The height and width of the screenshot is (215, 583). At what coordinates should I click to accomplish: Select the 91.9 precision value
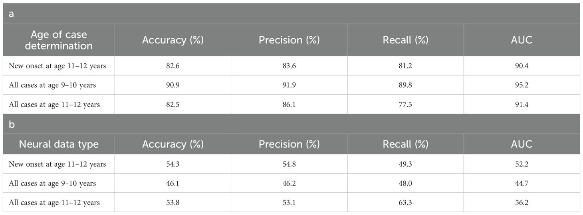click(x=289, y=85)
